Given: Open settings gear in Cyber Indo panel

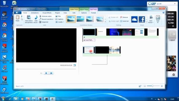Looking at the screenshot, I should point(173,75).
